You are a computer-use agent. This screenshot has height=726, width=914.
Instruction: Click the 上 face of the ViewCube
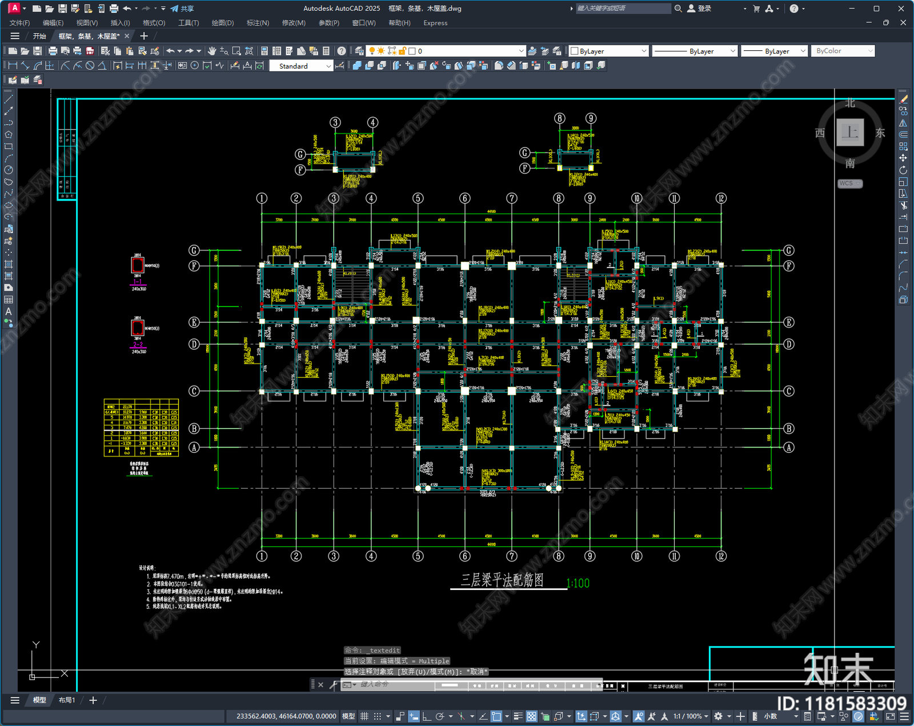click(x=850, y=133)
